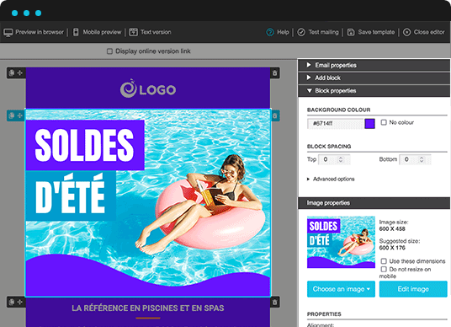Click the Edit image button

tap(413, 289)
